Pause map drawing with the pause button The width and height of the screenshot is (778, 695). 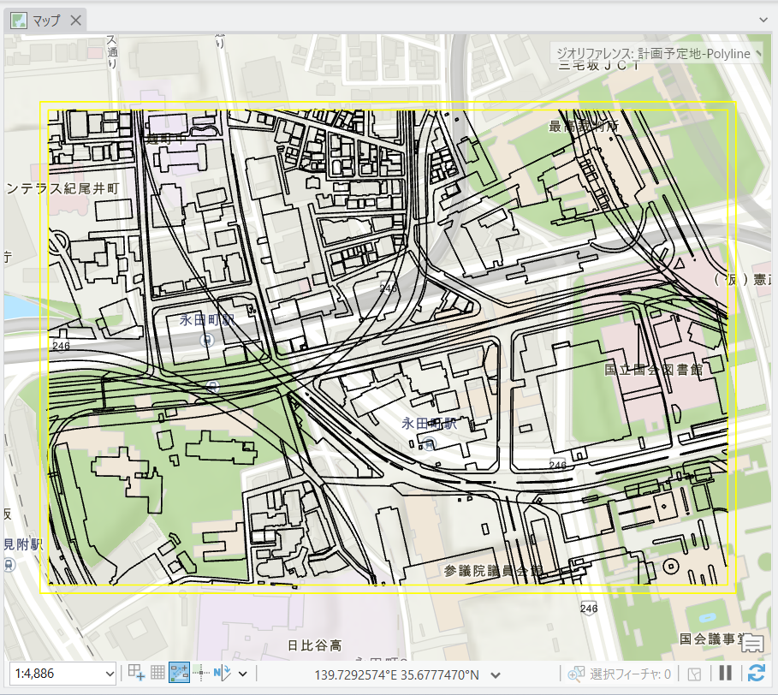tap(725, 673)
